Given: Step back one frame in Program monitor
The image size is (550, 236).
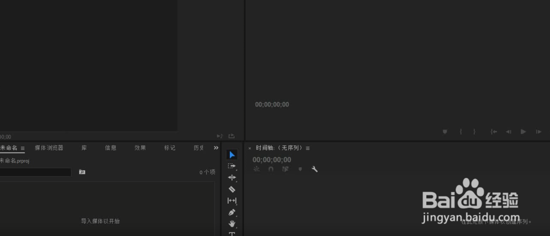Looking at the screenshot, I should coord(508,132).
